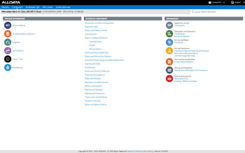Open Related Tests, Information and Procedures link
Viewport: 245px width, 153px height.
pos(191,70)
